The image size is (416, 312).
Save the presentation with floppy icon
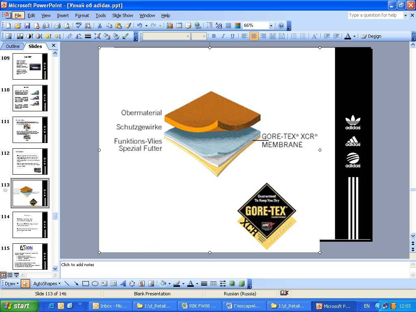[27, 26]
